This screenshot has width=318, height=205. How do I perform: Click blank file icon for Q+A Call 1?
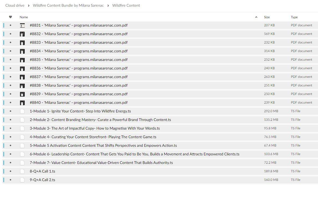pyautogui.click(x=22, y=171)
